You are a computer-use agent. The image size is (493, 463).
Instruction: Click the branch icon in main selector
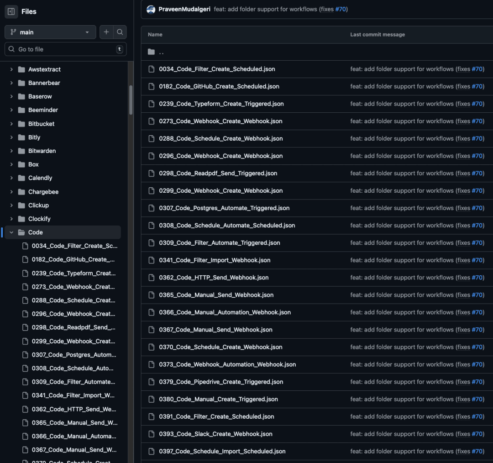coord(13,32)
